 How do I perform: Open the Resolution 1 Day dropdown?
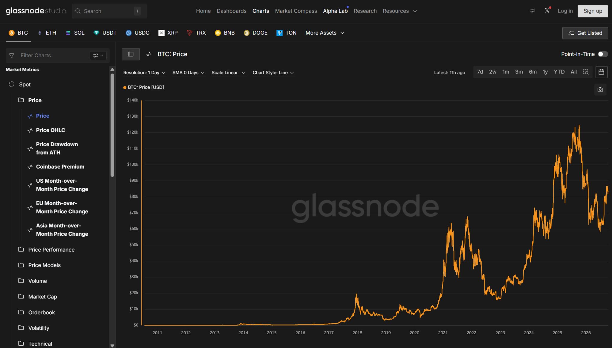(144, 73)
